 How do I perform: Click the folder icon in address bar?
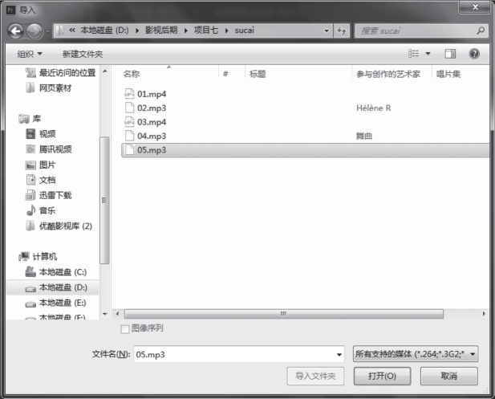(x=59, y=31)
